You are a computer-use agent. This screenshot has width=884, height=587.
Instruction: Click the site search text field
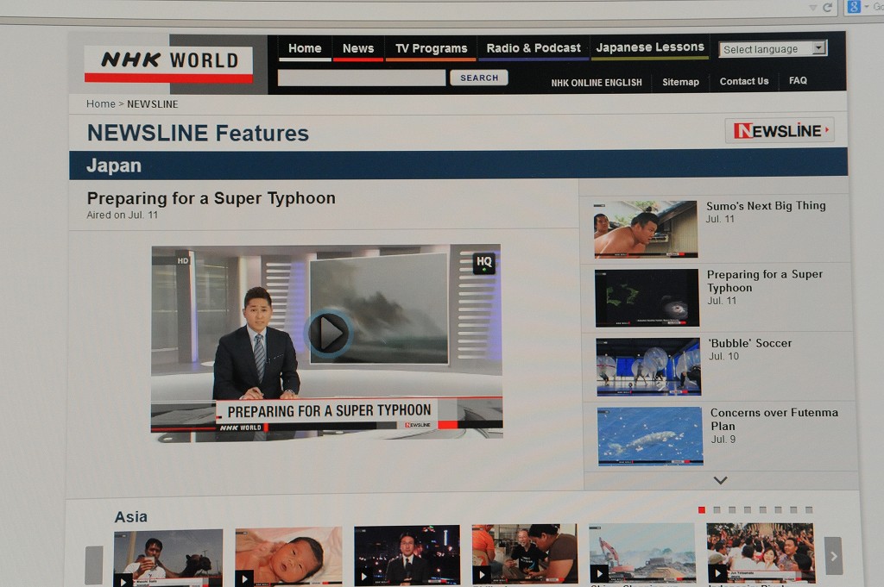click(x=362, y=78)
